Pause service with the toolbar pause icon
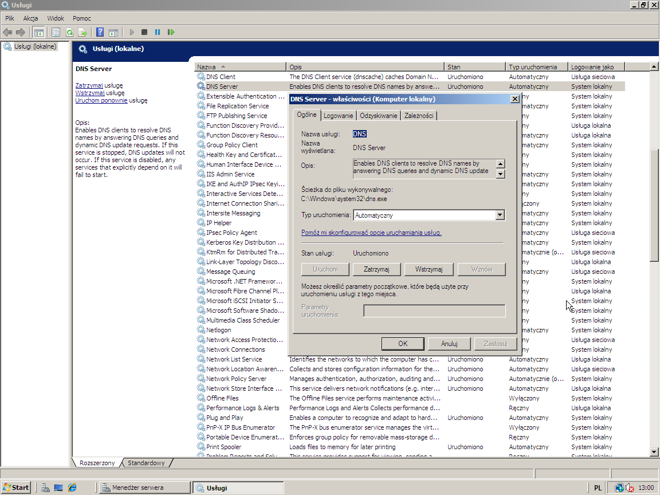Viewport: 660px width, 495px height. coord(158,32)
